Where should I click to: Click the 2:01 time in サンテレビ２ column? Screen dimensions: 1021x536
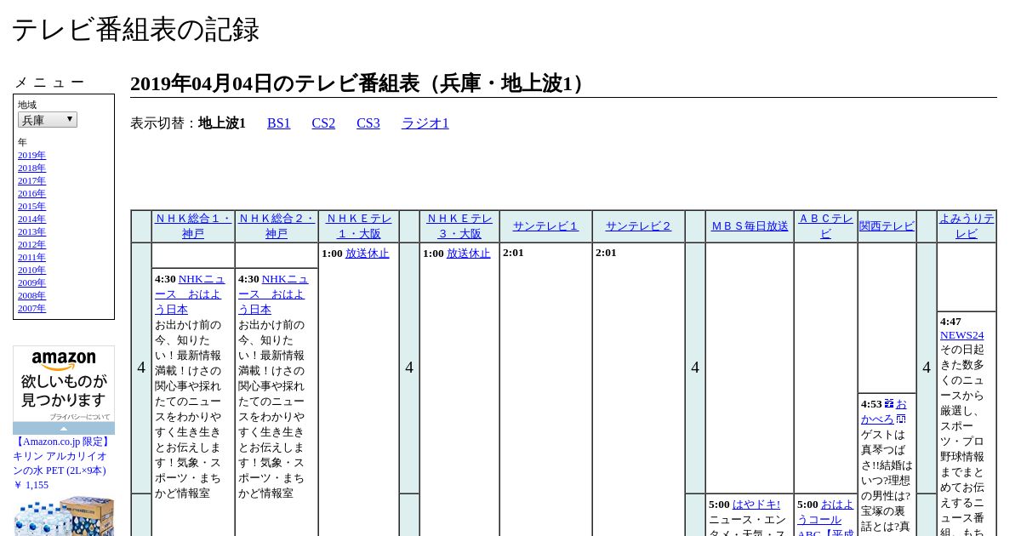click(x=606, y=253)
